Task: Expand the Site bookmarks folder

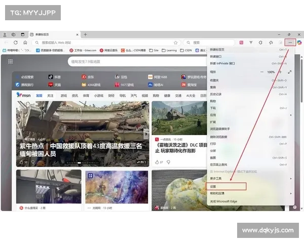Action: (154, 51)
